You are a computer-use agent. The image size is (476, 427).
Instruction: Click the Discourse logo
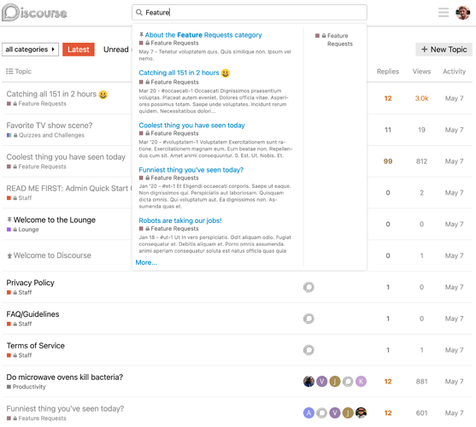(34, 13)
